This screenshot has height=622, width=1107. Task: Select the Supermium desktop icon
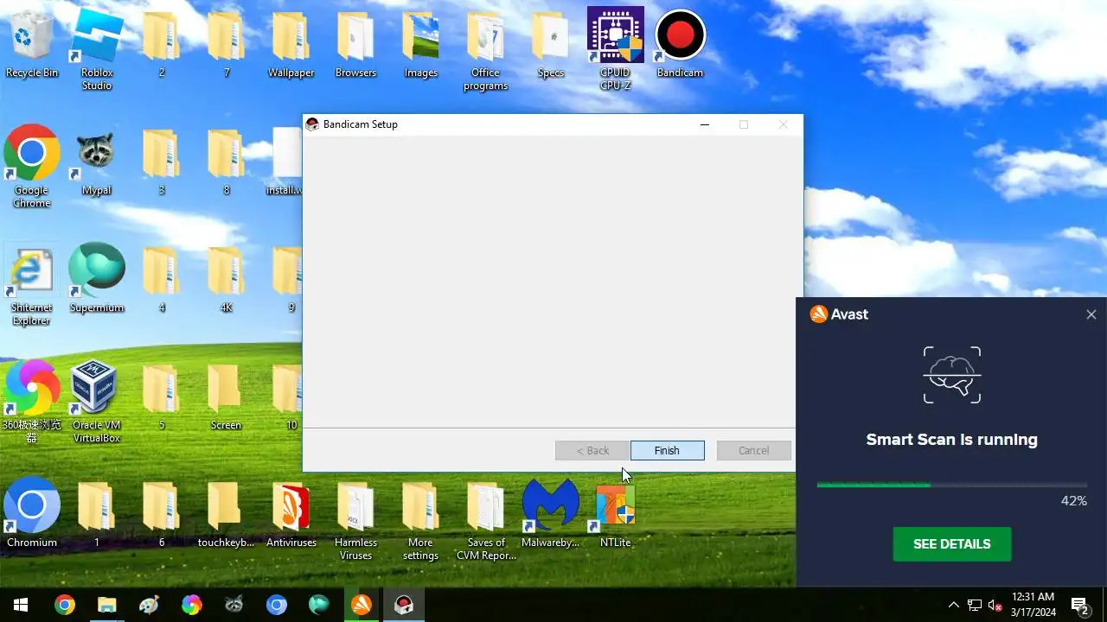[97, 278]
